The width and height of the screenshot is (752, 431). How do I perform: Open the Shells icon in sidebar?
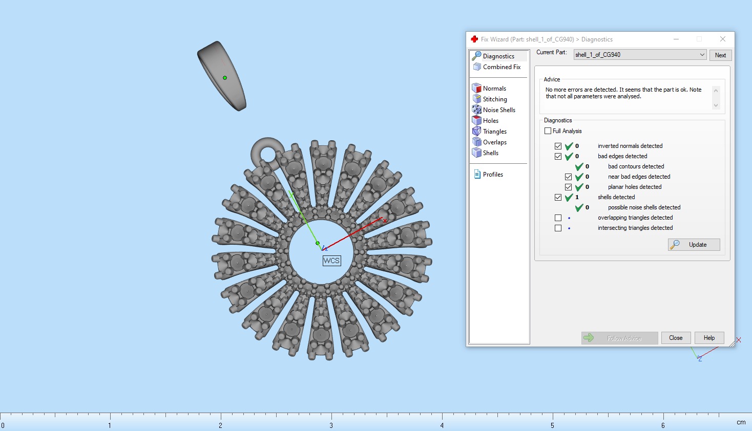476,153
